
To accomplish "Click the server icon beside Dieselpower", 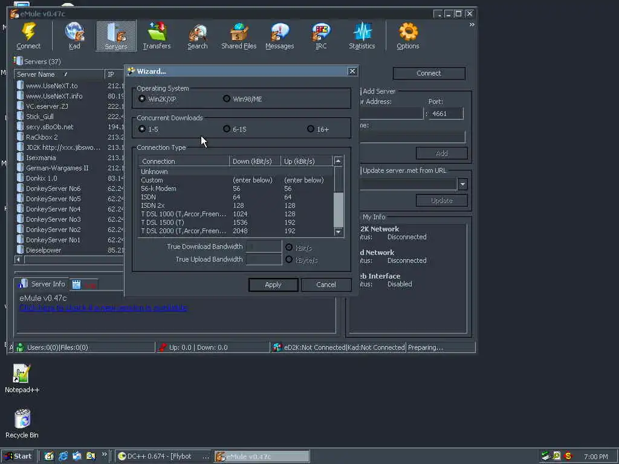I will (x=20, y=250).
